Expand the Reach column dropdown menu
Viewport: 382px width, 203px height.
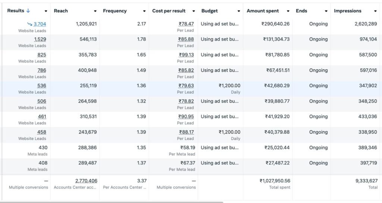coord(95,11)
